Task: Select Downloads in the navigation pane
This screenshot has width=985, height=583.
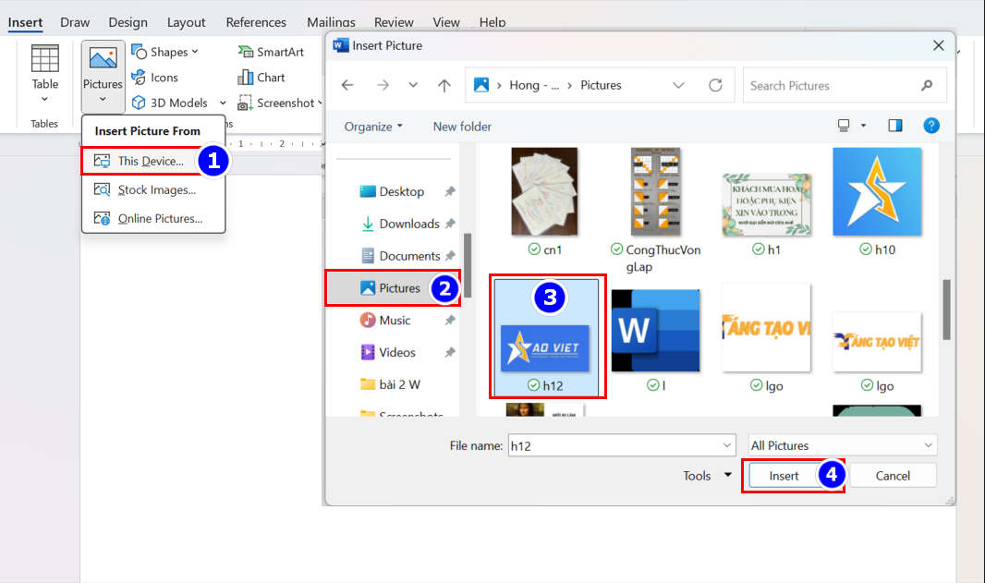Action: pos(408,224)
